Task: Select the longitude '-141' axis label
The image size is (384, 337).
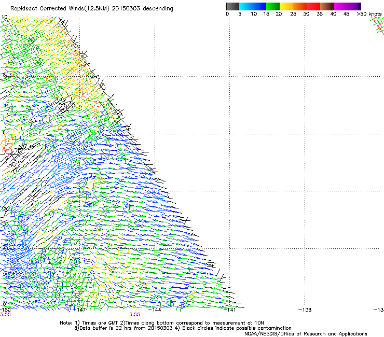Action: click(230, 310)
